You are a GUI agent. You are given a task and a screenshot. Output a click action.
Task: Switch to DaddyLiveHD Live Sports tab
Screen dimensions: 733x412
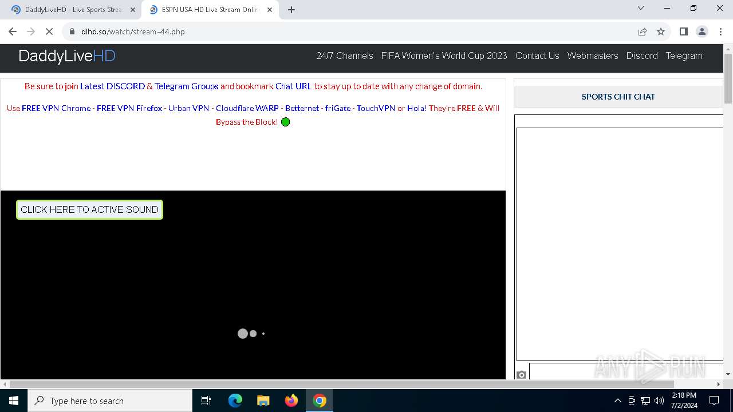coord(73,10)
